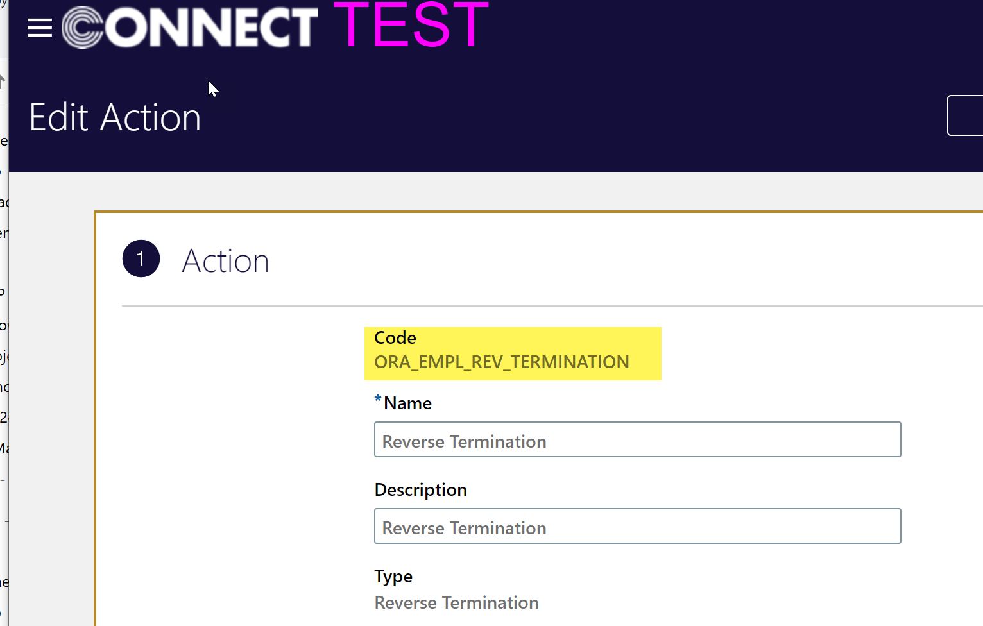Click inside the Description input field
The image size is (983, 626).
pyautogui.click(x=637, y=526)
